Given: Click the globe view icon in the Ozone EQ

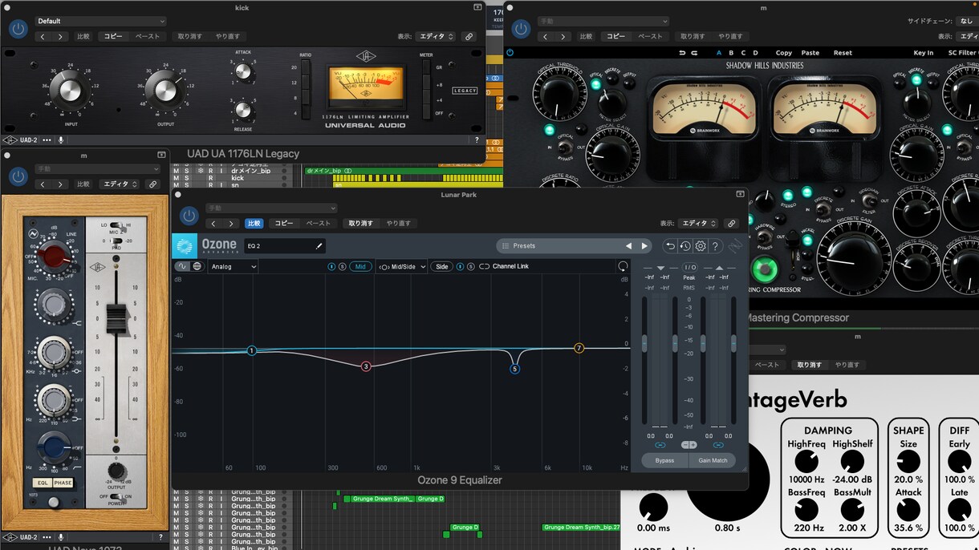Looking at the screenshot, I should [197, 266].
